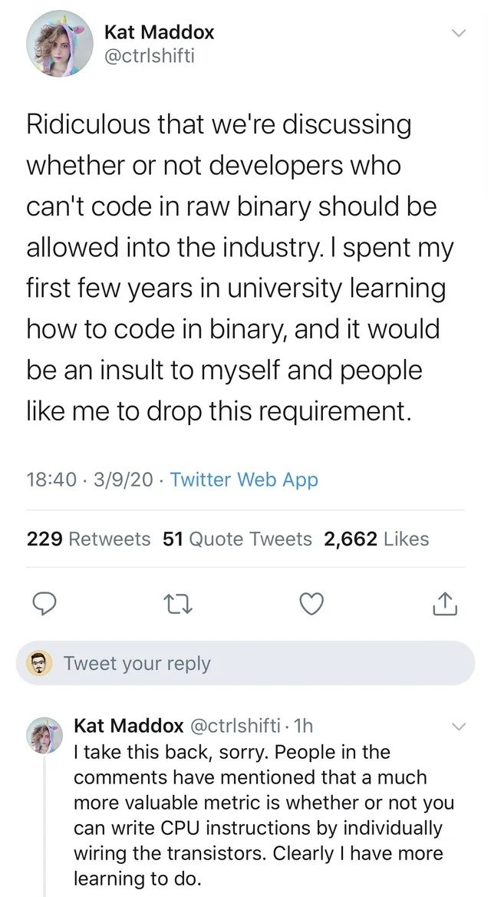
Task: Open Kat Maddox's name in reply tweet
Action: (129, 726)
